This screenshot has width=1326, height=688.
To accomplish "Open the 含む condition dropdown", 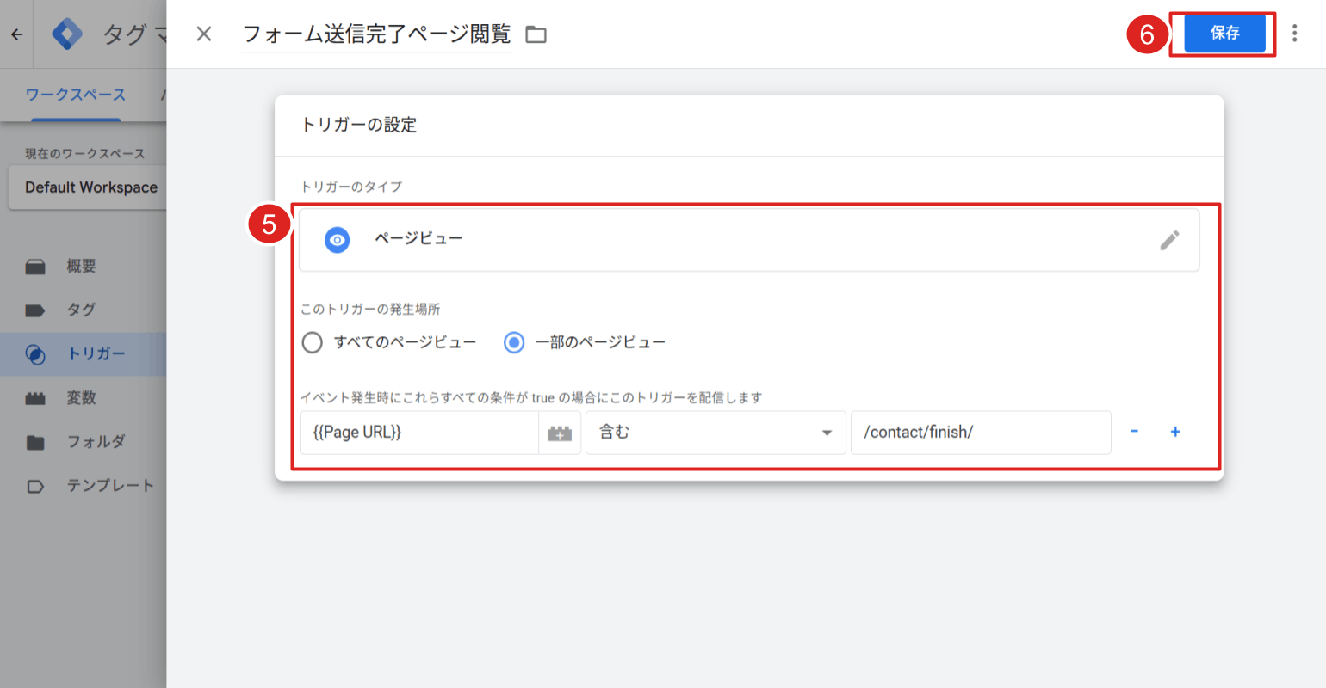I will click(x=716, y=433).
